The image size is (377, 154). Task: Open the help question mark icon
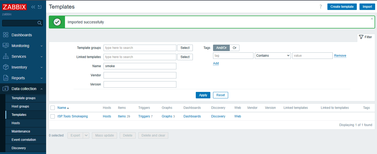coord(321,7)
